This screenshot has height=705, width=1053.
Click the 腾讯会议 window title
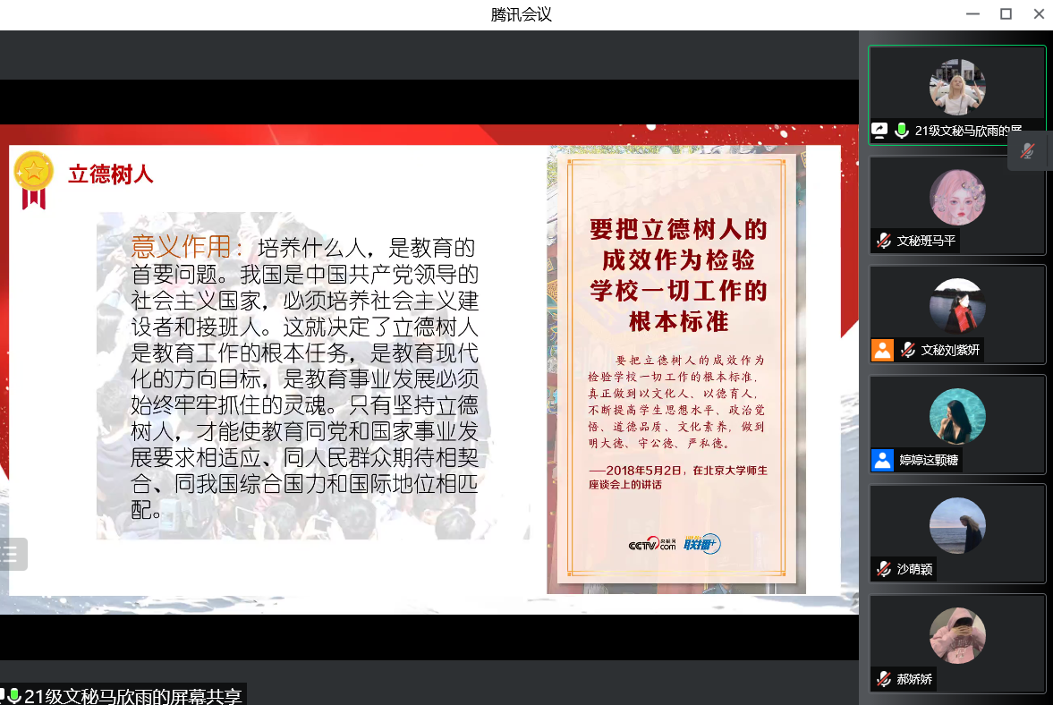click(521, 14)
